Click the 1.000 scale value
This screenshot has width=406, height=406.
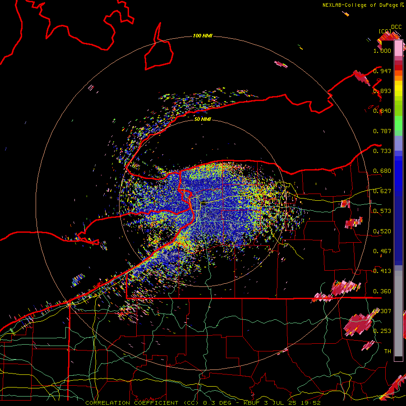pyautogui.click(x=382, y=51)
